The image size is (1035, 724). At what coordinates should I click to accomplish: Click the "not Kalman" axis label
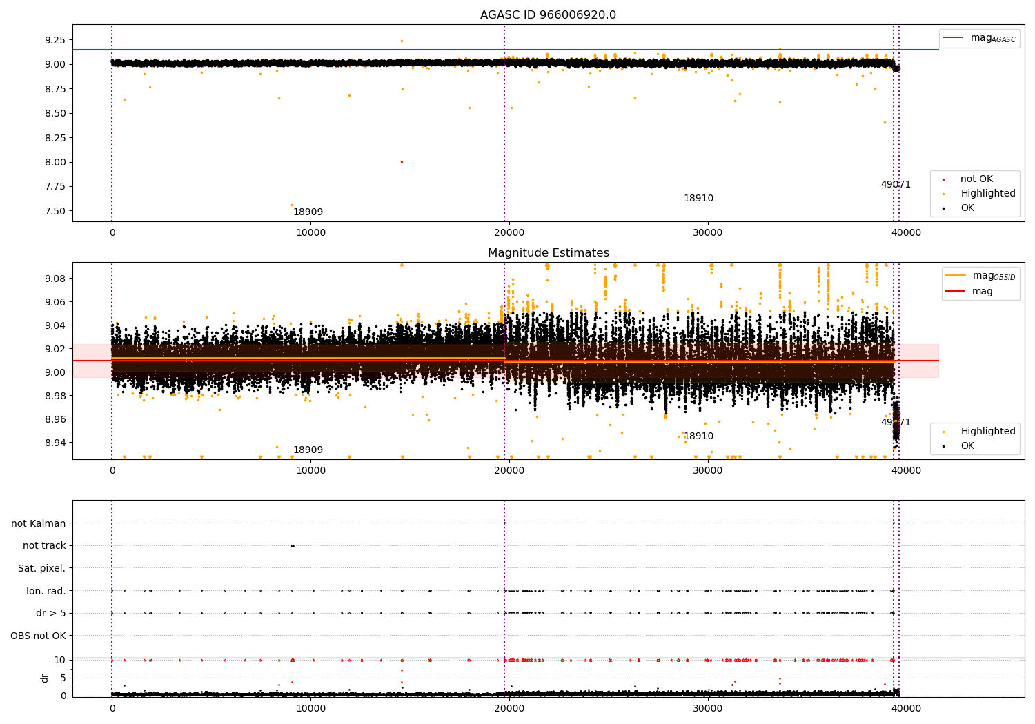coord(39,523)
